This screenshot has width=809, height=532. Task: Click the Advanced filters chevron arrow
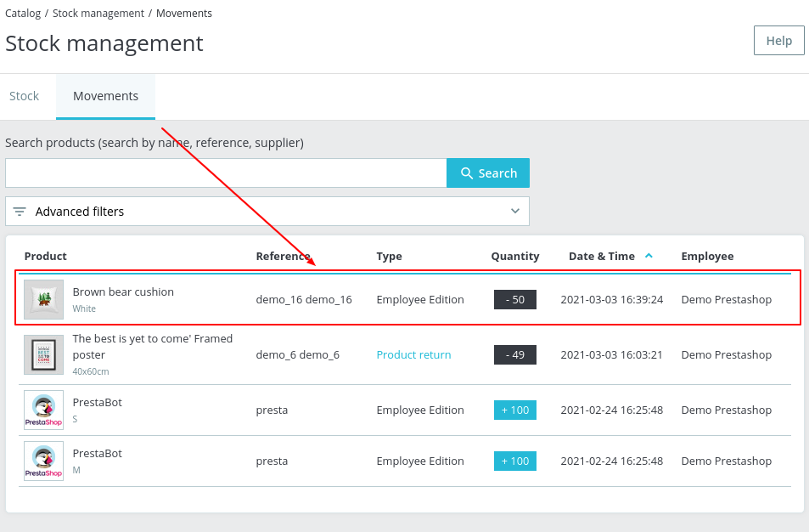514,211
